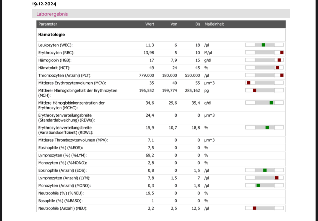Click the Erythrozyten value 13,98
Screen dimensions: 318x221
point(149,53)
